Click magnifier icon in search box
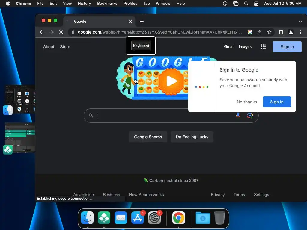 (91, 115)
